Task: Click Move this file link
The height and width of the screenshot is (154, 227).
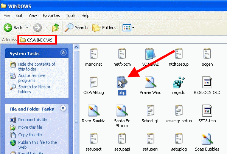Action: (30, 127)
